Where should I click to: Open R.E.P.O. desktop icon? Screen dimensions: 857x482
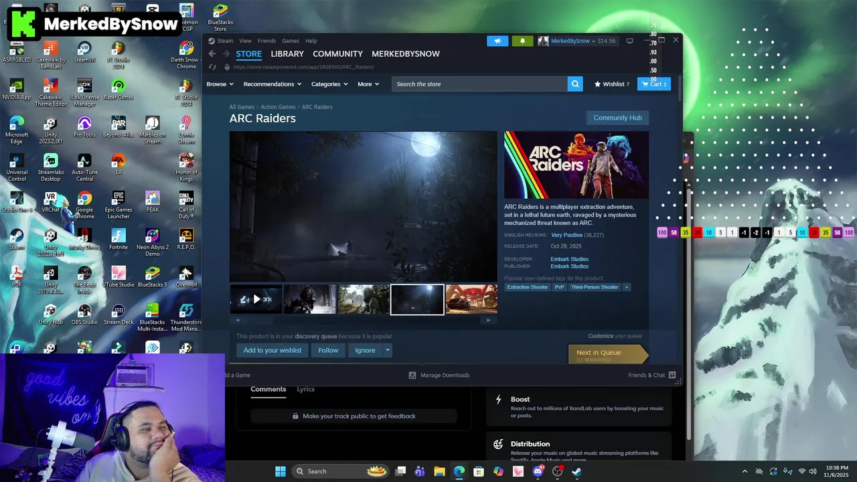(x=186, y=240)
